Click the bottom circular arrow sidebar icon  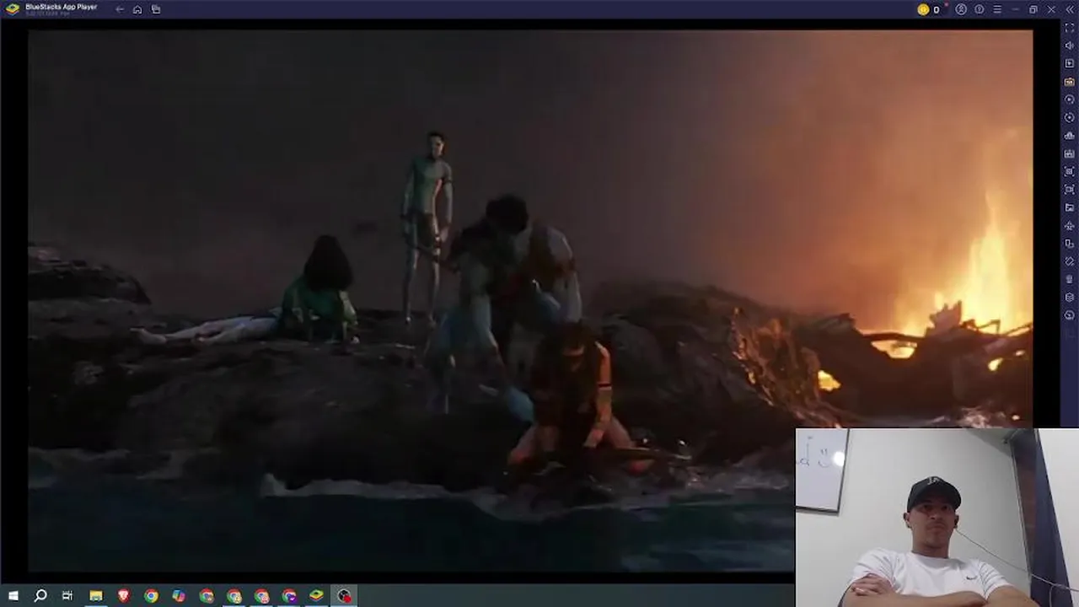tap(1070, 315)
